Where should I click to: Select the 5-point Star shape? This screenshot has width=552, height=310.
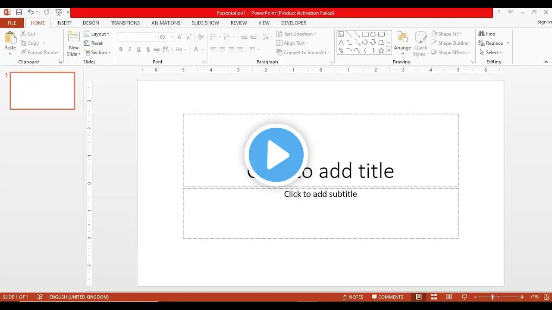(381, 51)
